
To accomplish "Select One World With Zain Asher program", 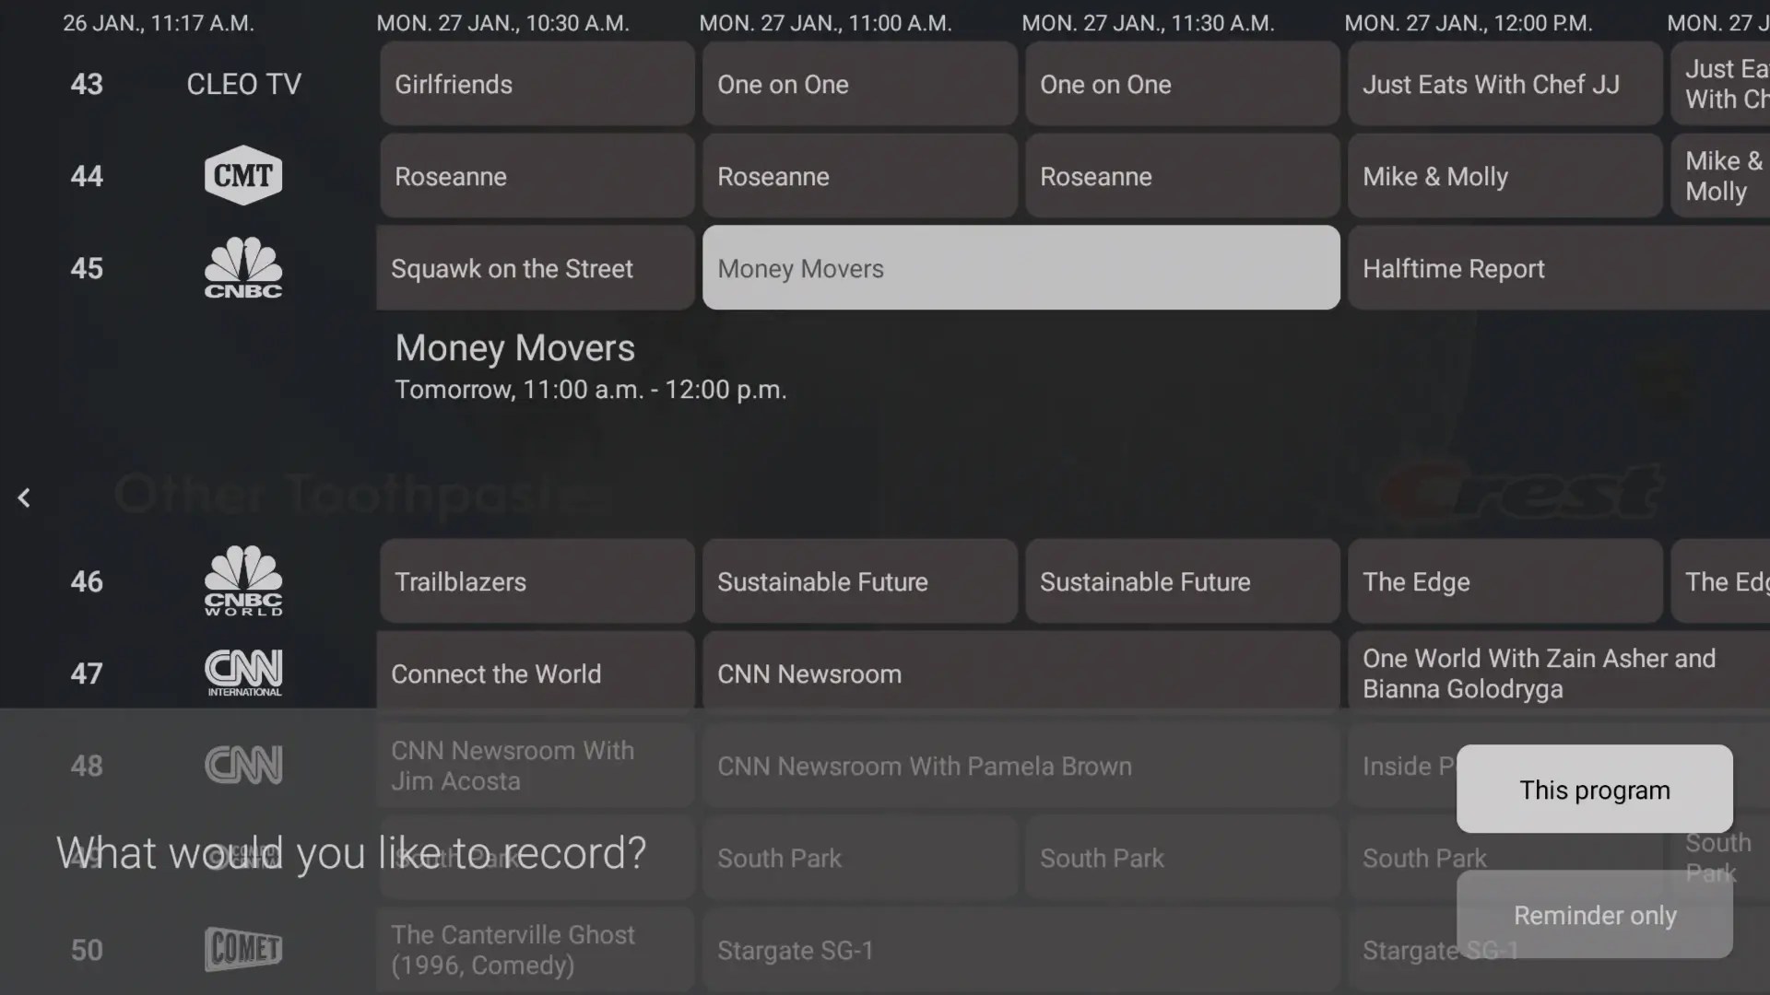I will click(x=1559, y=673).
